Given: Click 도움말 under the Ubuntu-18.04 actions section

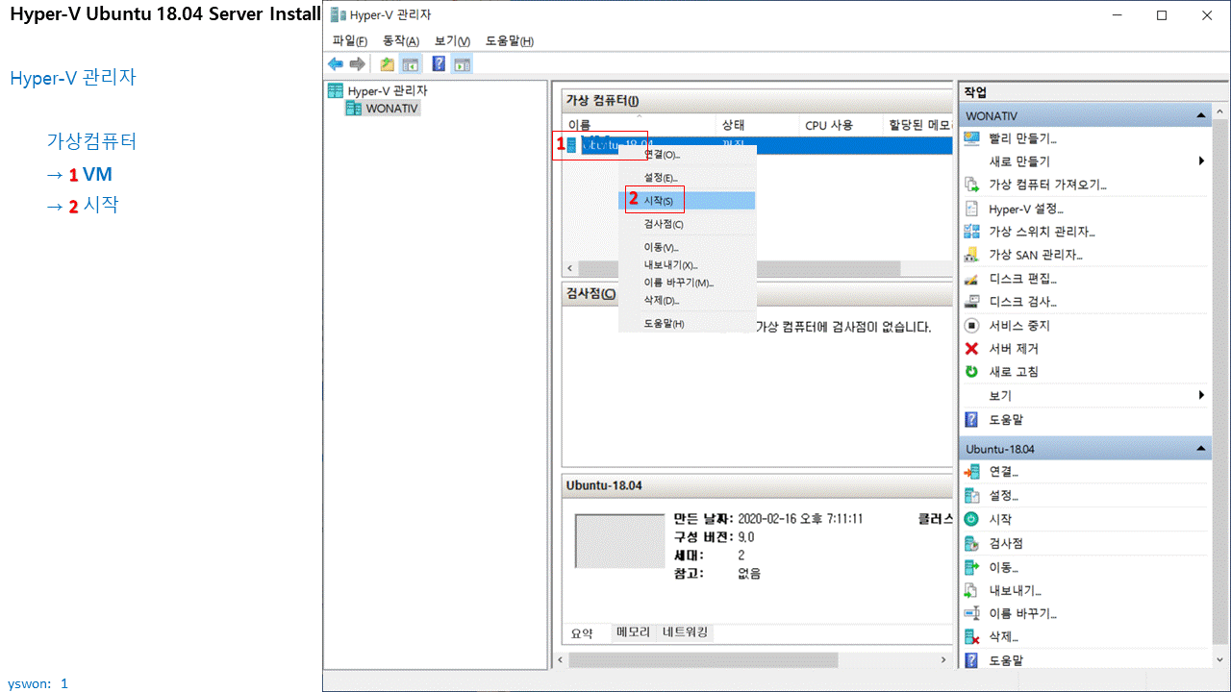Looking at the screenshot, I should [1008, 660].
